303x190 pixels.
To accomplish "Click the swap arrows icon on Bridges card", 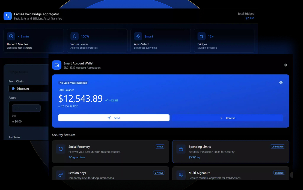I will (x=201, y=36).
